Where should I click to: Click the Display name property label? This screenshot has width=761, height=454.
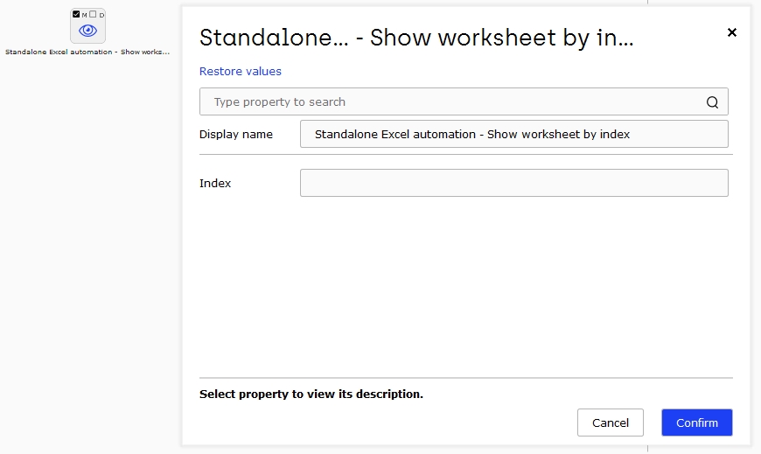(236, 135)
